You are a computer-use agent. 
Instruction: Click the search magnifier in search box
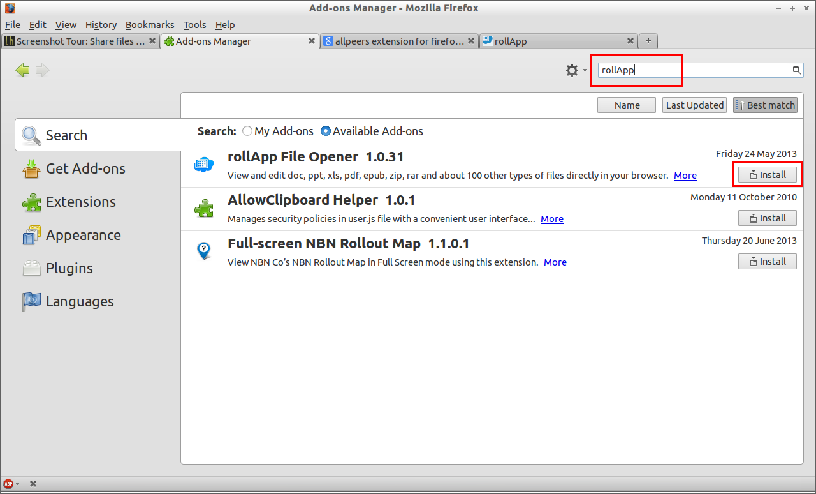pyautogui.click(x=797, y=70)
